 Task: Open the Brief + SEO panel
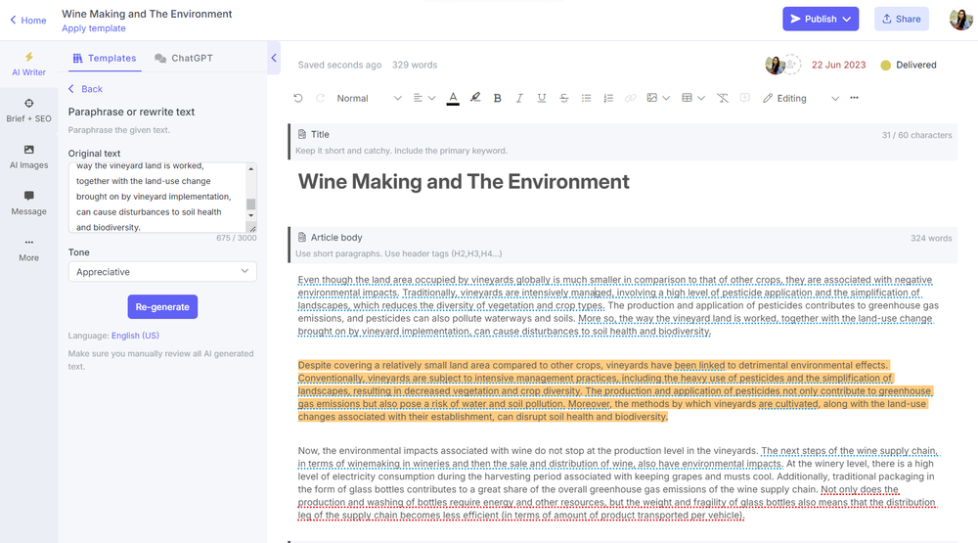(x=28, y=111)
